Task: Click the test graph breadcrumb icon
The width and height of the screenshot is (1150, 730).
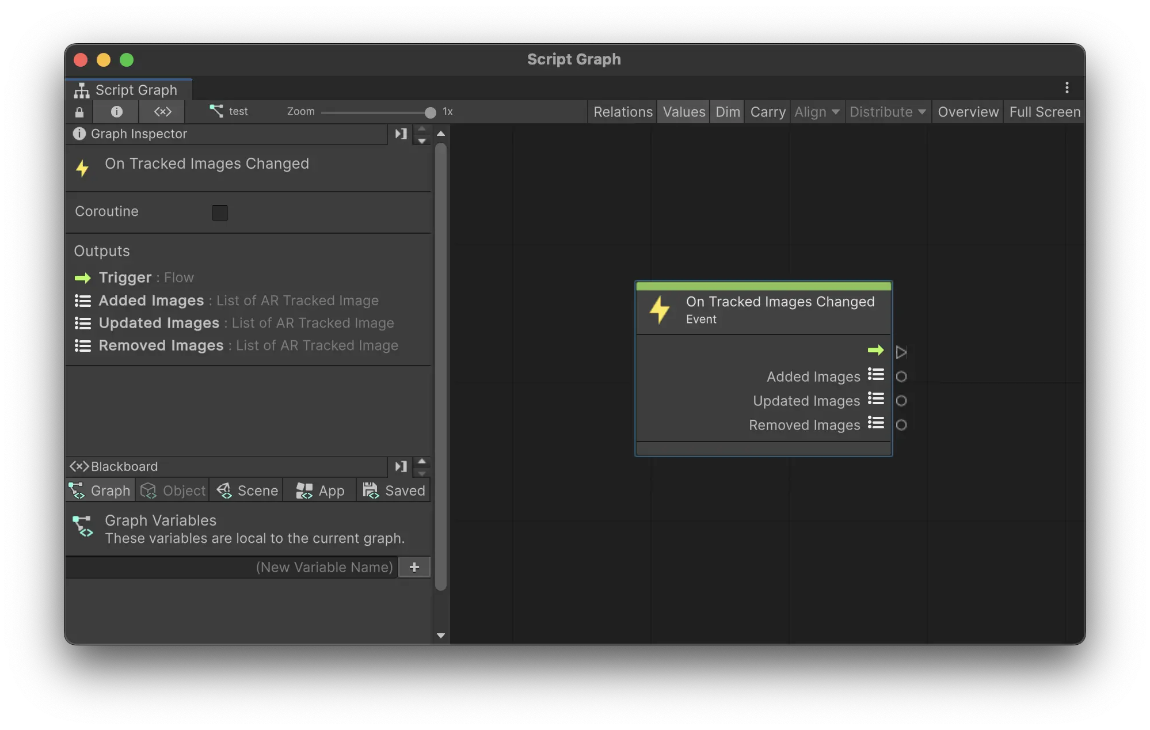Action: pos(216,111)
